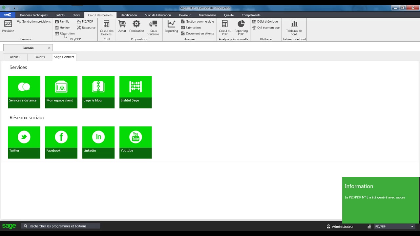
Task: Expand the PIC/PDP dropdown in status bar
Action: point(412,226)
